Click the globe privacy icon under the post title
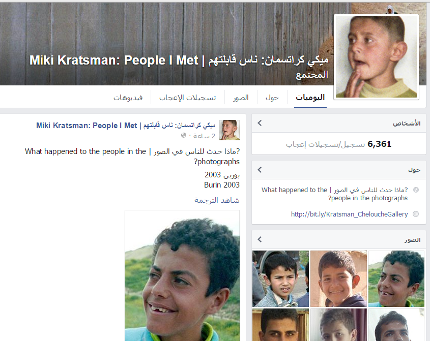 pos(184,135)
